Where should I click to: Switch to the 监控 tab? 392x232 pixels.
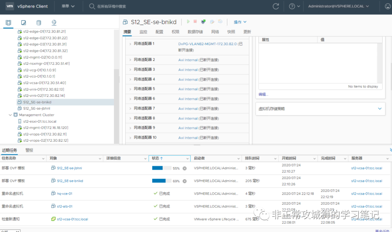coord(143,32)
